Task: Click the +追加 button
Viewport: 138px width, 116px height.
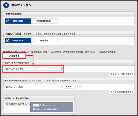Action: [x=69, y=87]
